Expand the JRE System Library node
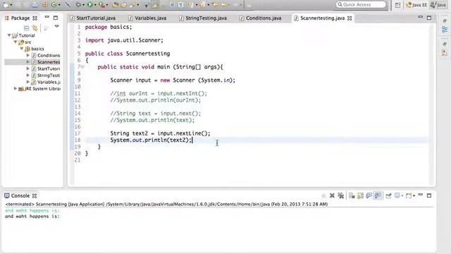The height and width of the screenshot is (254, 451). [x=16, y=88]
